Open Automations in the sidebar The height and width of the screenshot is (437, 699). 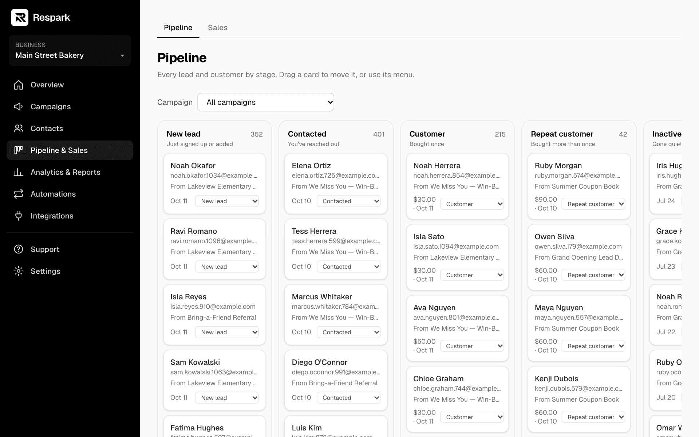point(70,194)
